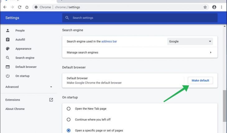Click the 'Search engine used in the' label

(x=84, y=41)
